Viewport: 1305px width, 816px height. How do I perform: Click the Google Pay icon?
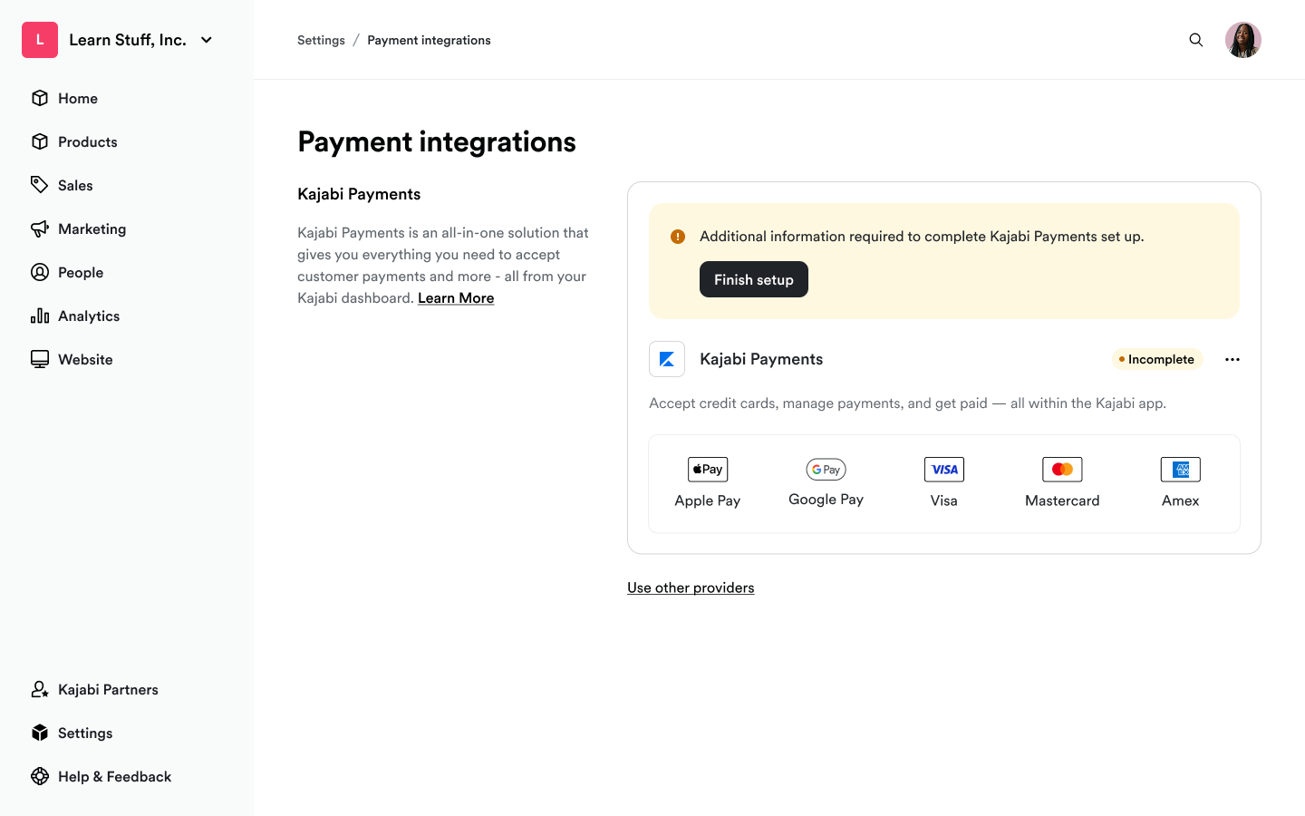[x=826, y=470]
